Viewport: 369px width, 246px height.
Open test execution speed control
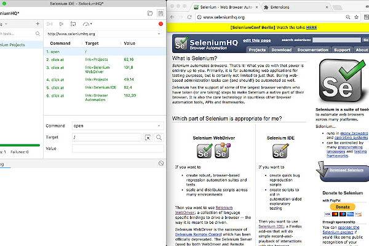coord(87,24)
